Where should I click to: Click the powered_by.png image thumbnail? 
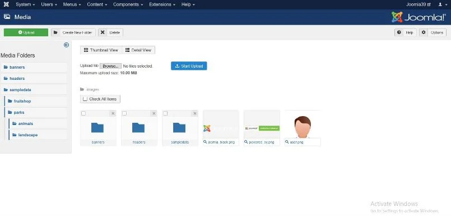click(262, 124)
